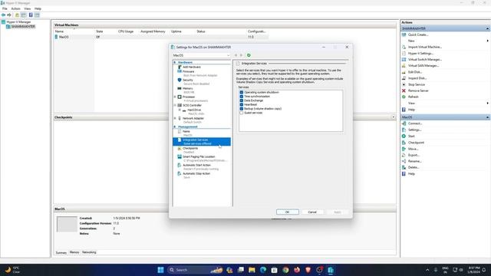
Task: Collapse the Hardware section in settings tree
Action: coord(175,63)
